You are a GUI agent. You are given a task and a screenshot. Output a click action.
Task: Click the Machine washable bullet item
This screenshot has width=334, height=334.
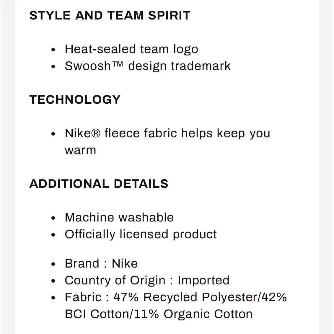click(x=119, y=217)
